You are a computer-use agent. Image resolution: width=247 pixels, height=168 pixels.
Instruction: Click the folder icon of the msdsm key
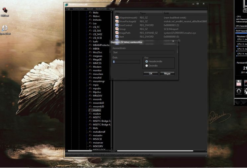(x=90, y=114)
